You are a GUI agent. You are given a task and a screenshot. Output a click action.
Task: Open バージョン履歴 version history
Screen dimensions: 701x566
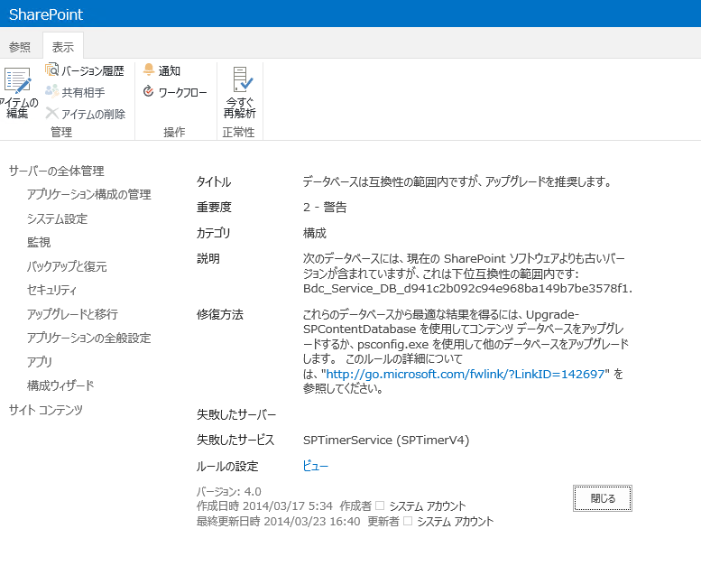coord(85,70)
